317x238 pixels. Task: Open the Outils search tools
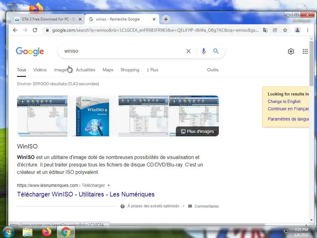pyautogui.click(x=213, y=70)
